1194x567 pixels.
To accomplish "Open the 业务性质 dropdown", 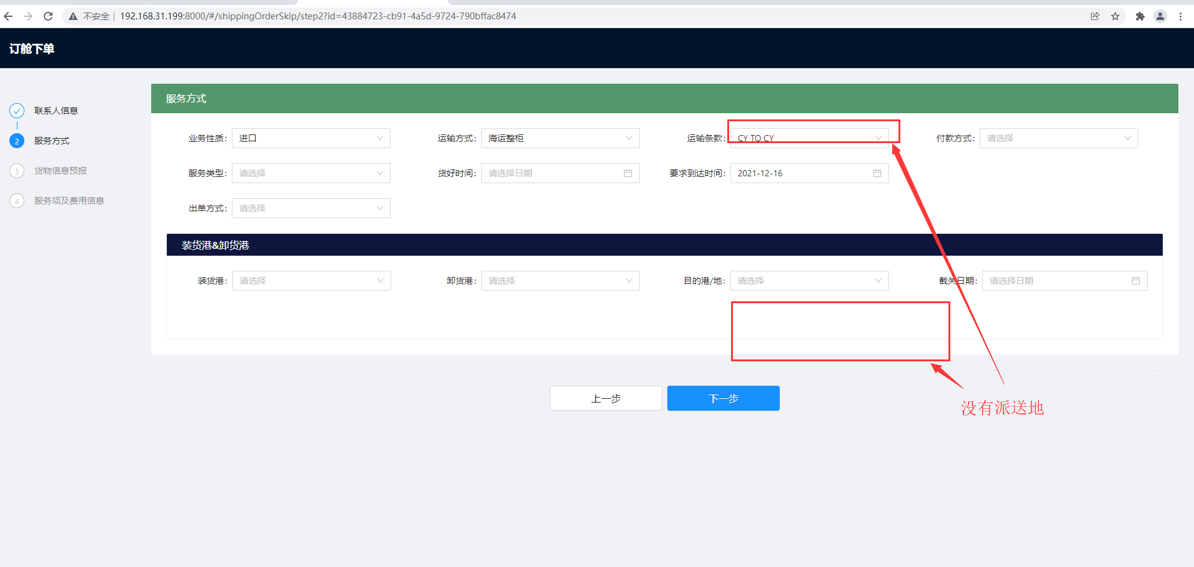I will [311, 138].
